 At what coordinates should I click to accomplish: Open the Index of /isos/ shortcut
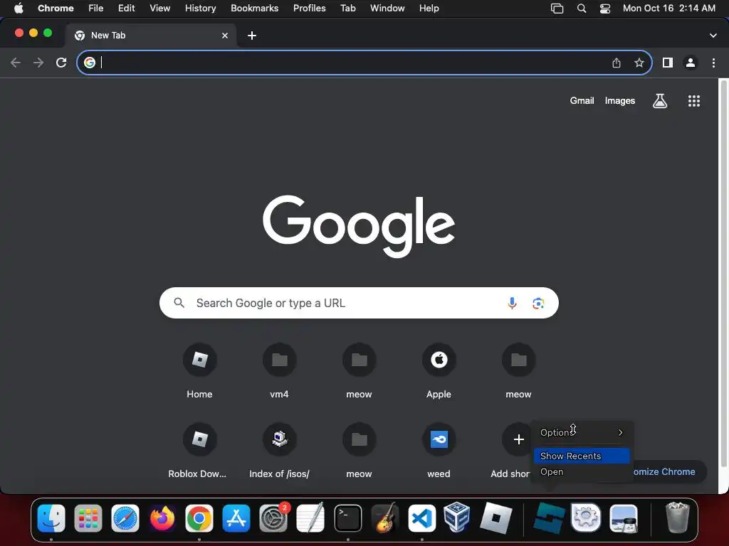(x=279, y=451)
